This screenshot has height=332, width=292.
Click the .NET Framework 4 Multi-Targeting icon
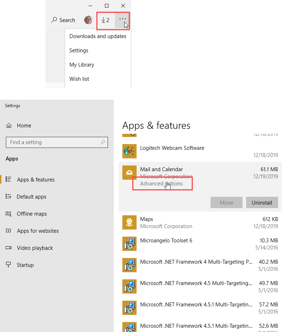pos(129,265)
